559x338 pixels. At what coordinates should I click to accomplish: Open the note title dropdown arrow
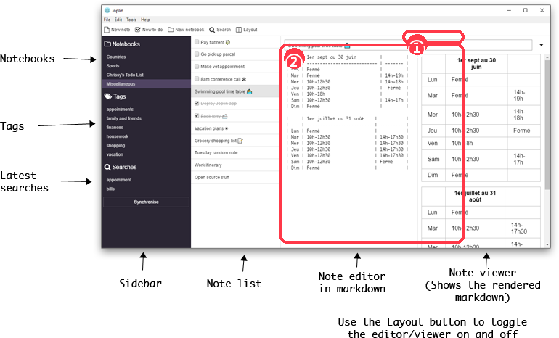click(x=541, y=45)
